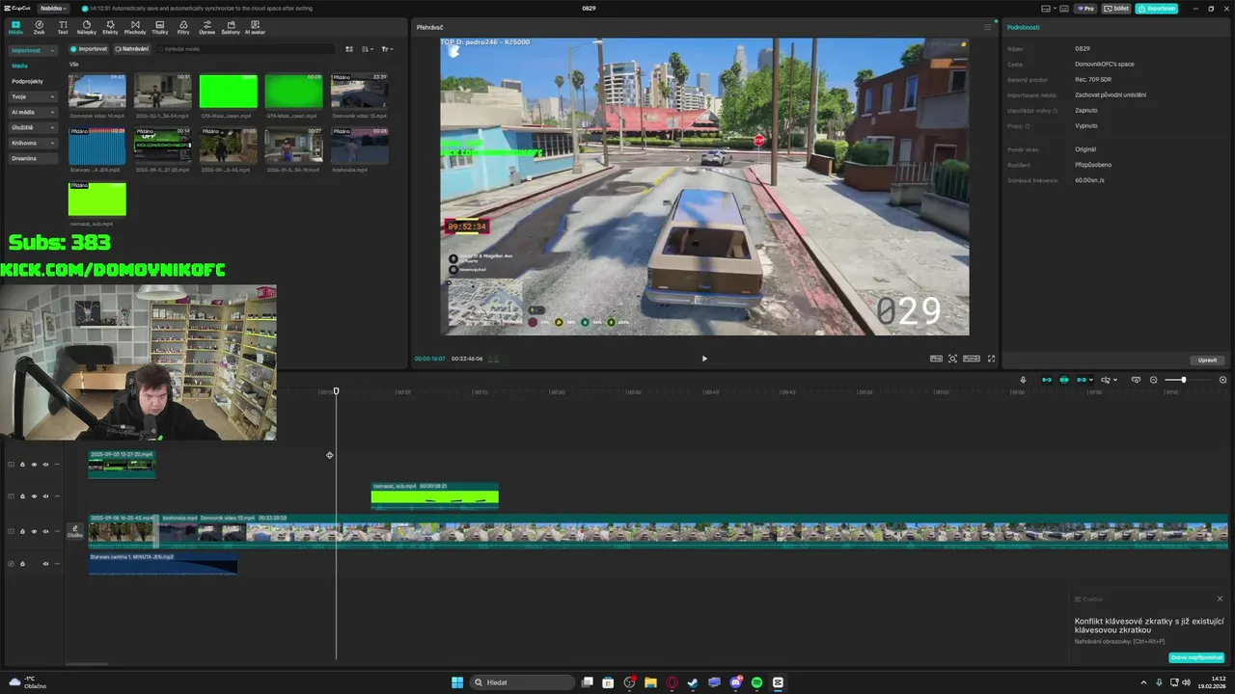Click the timeline zoom-out magnifier
Screen dimensions: 1235x694
tap(1154, 380)
